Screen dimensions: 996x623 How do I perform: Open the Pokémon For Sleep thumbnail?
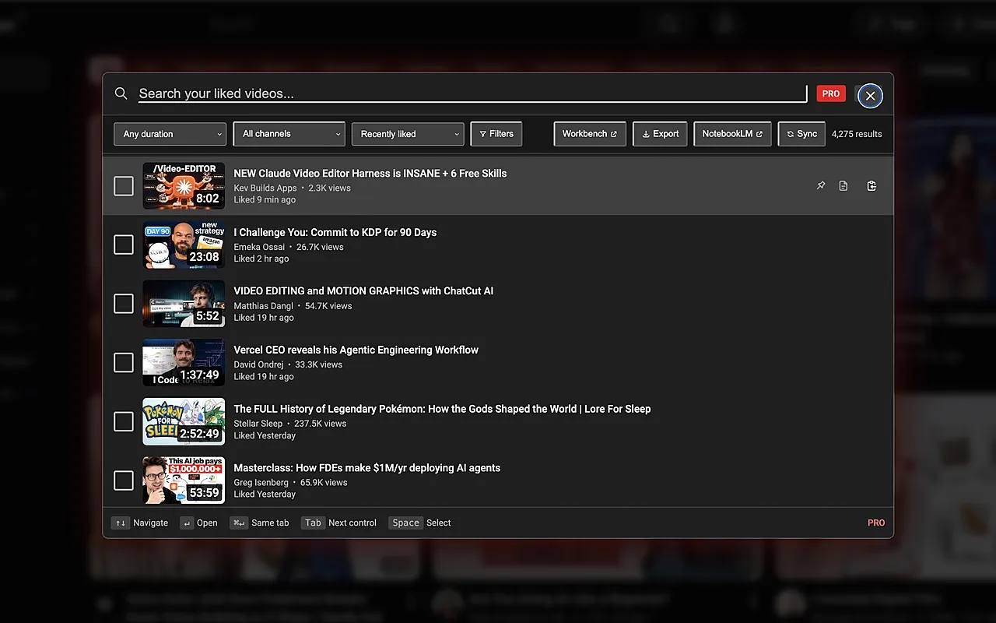coord(184,421)
